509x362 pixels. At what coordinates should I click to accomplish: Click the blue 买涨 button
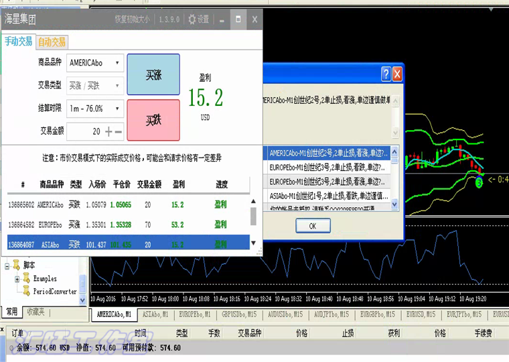click(x=153, y=74)
